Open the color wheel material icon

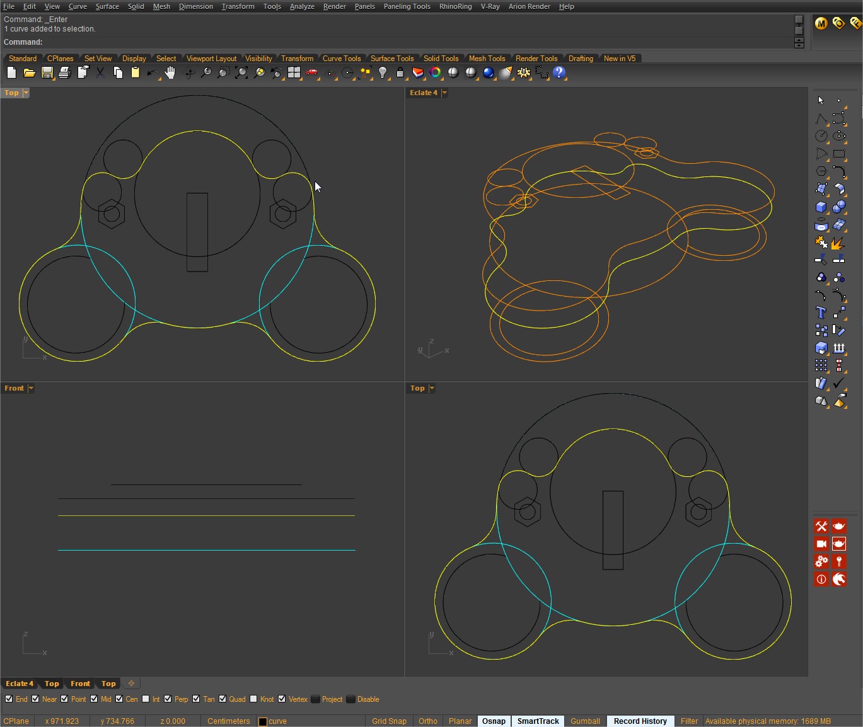pos(435,73)
